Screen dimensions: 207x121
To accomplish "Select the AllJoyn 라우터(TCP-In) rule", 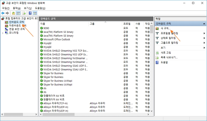I will pos(95,103).
